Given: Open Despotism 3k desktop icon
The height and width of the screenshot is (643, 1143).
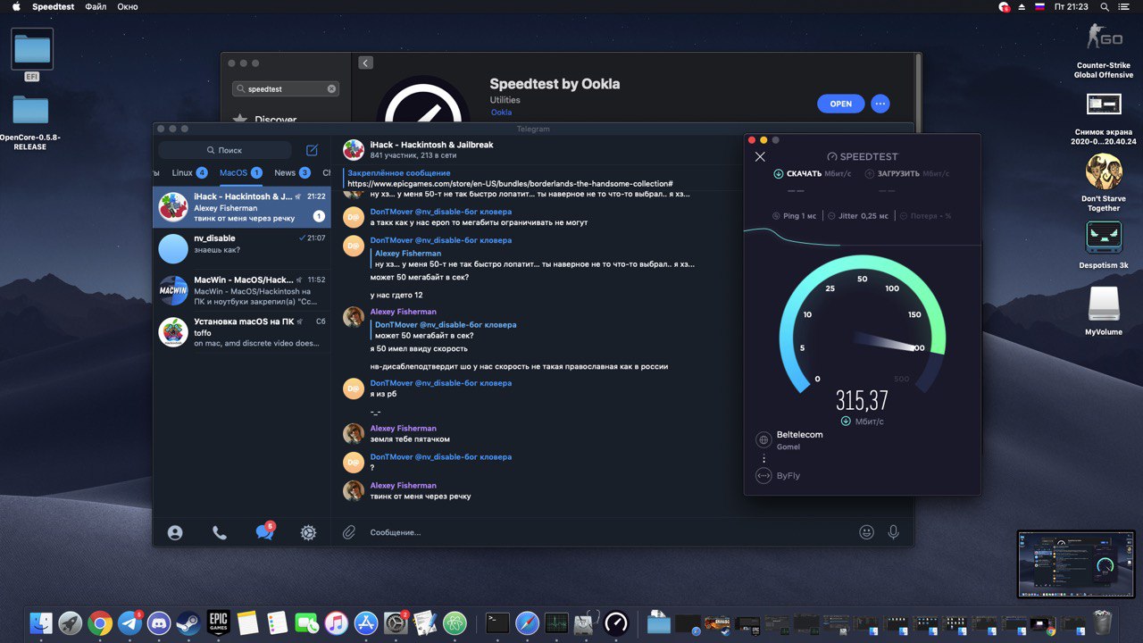Looking at the screenshot, I should [x=1104, y=238].
